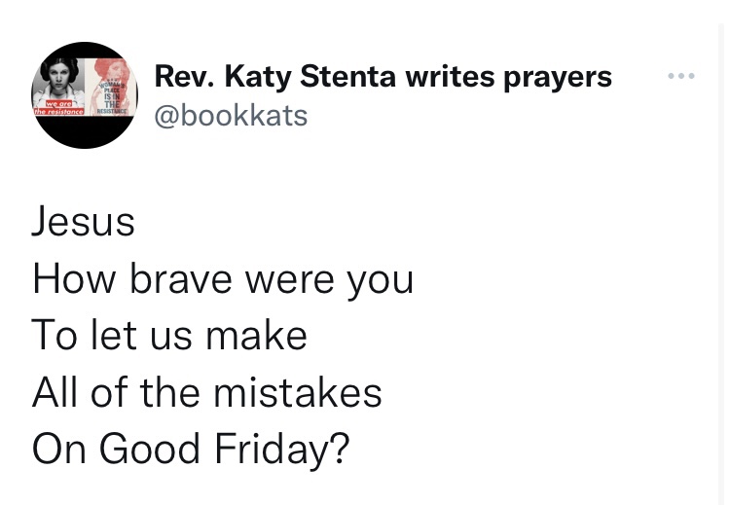Click the @bookkats handle

tap(231, 116)
